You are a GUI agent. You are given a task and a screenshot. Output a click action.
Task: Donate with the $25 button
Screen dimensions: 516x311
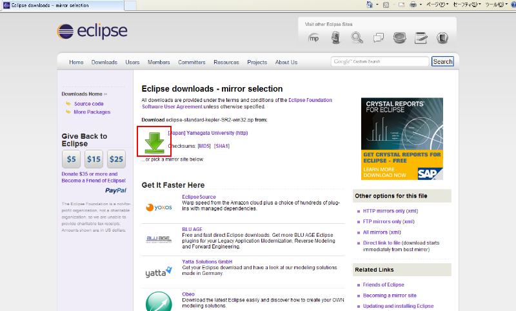click(x=116, y=159)
